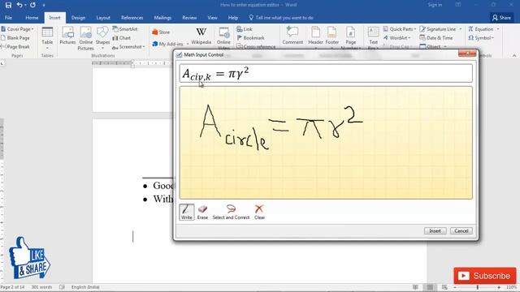Click the word count in status bar
This screenshot has width=520, height=292.
click(x=41, y=287)
